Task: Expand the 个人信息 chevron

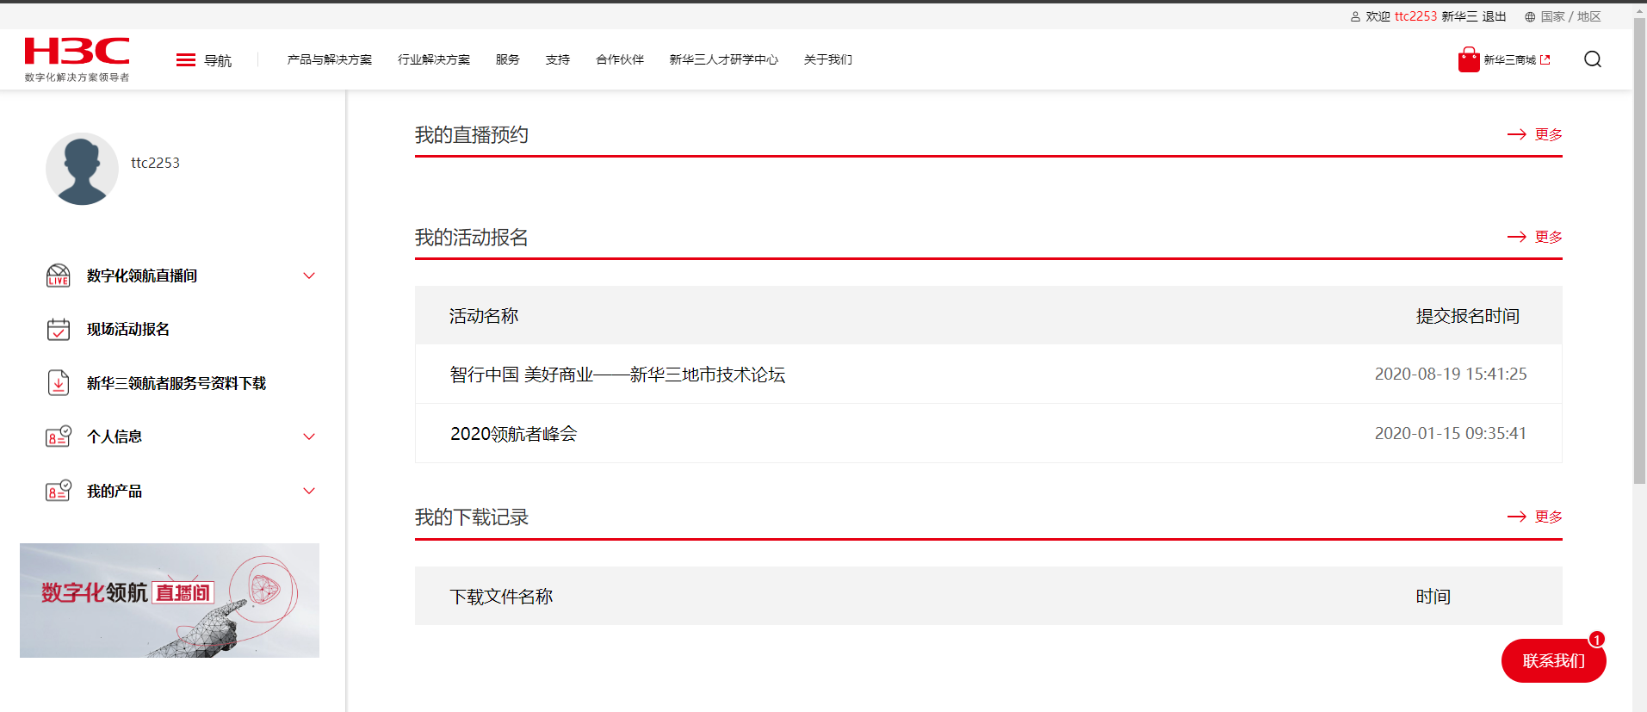Action: 309,436
